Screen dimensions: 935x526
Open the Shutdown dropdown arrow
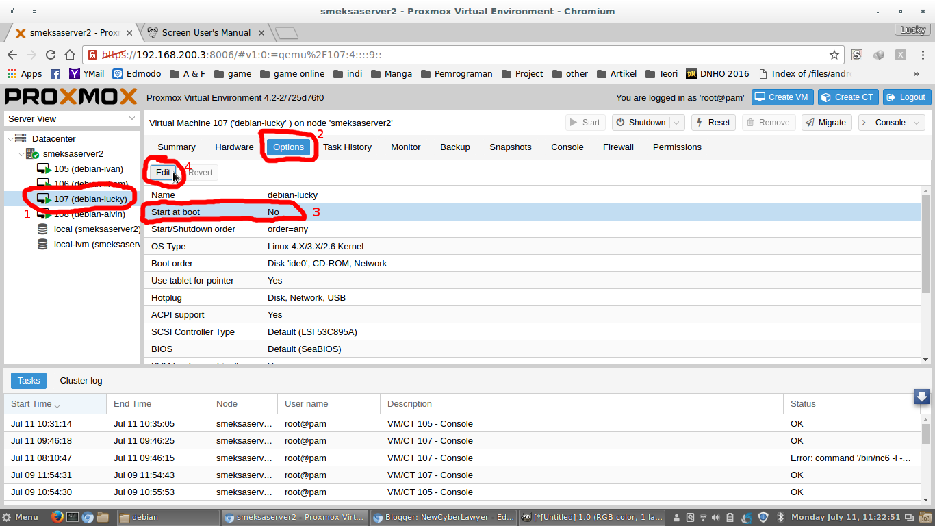pos(677,123)
